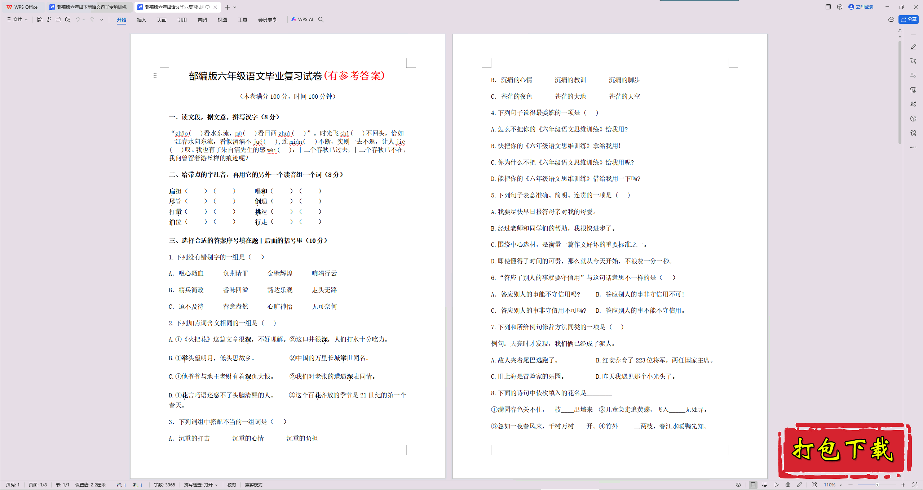The width and height of the screenshot is (923, 490).
Task: Click the highlighter pen icon in status bar
Action: click(800, 485)
